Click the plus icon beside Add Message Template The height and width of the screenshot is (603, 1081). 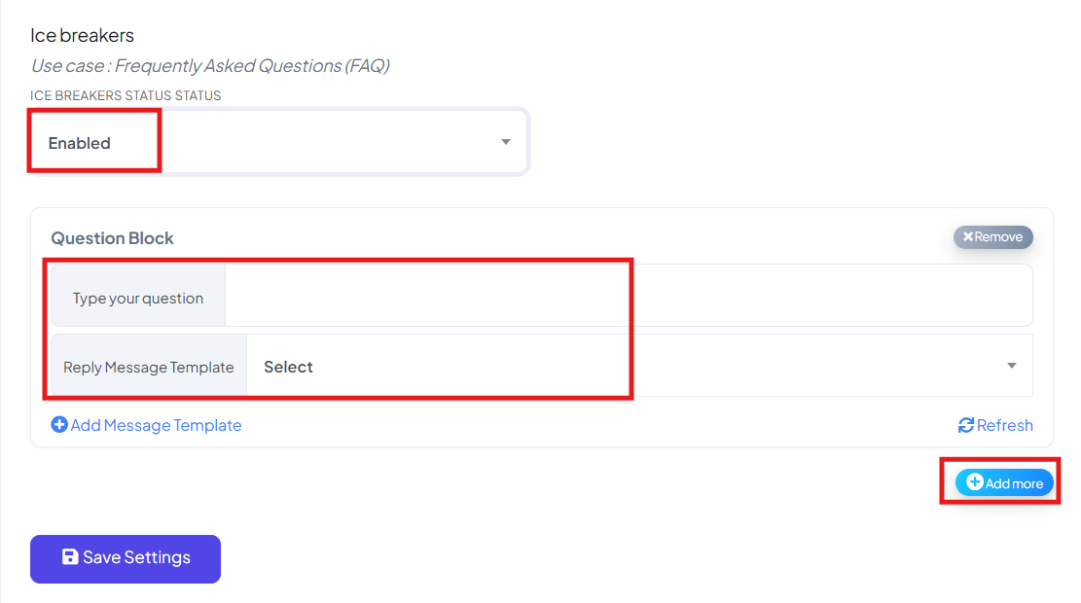coord(59,424)
